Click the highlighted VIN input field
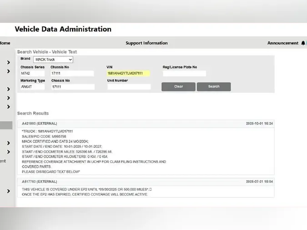 [x=128, y=73]
